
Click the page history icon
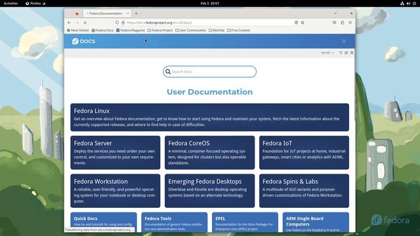[x=341, y=52]
